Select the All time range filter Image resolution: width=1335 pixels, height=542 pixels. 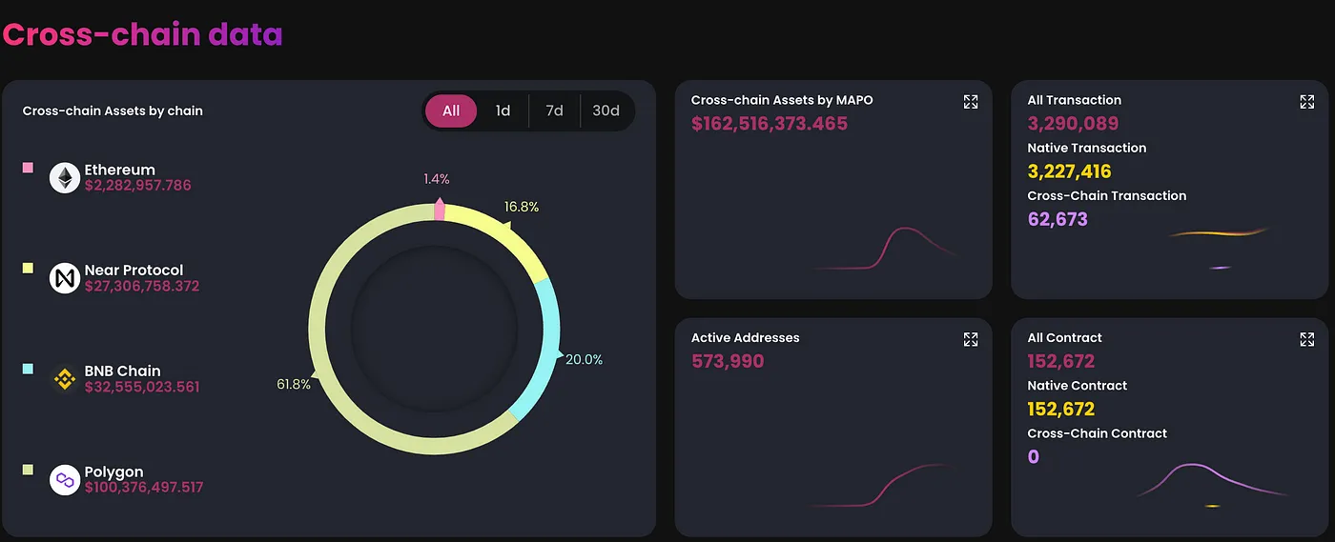(451, 111)
